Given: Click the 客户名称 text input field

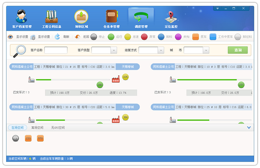Looking at the screenshot, I should pos(56,50).
